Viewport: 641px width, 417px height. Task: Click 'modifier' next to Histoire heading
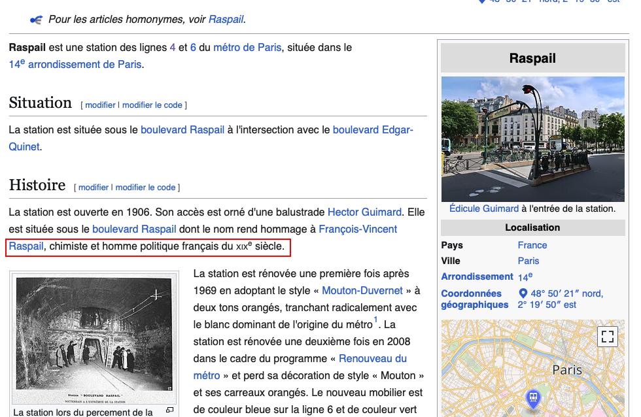point(94,188)
